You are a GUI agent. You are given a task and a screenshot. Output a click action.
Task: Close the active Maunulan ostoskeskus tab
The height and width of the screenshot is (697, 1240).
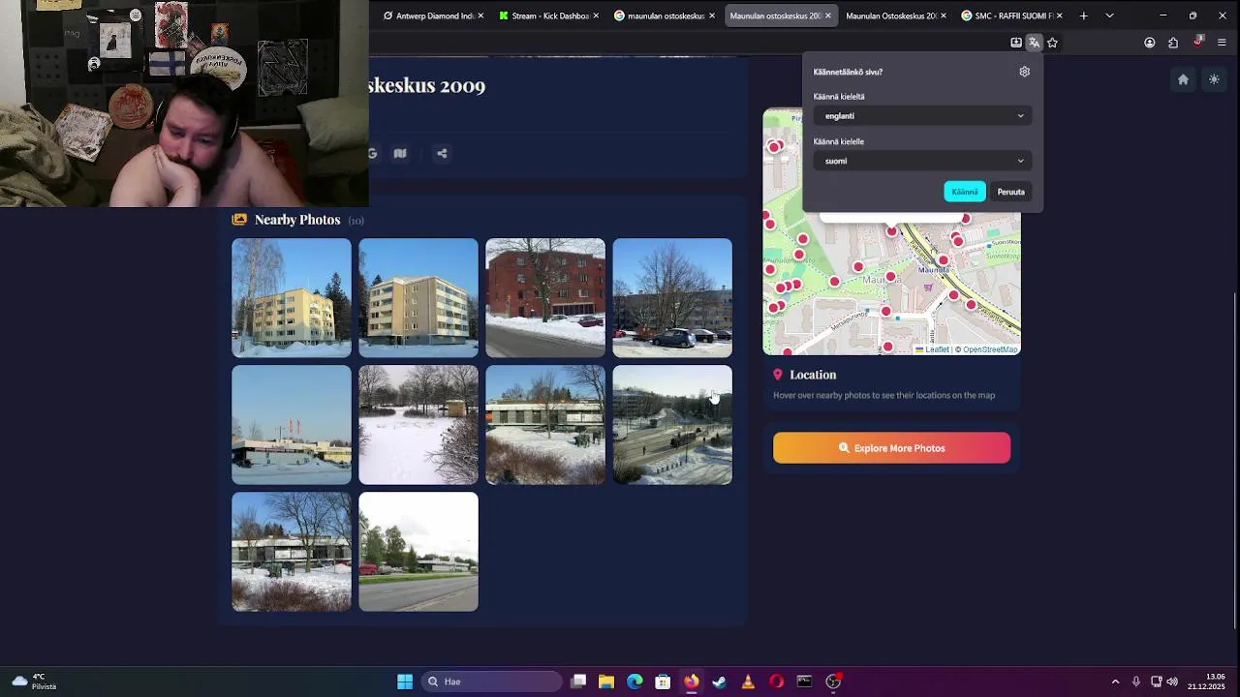click(x=828, y=15)
